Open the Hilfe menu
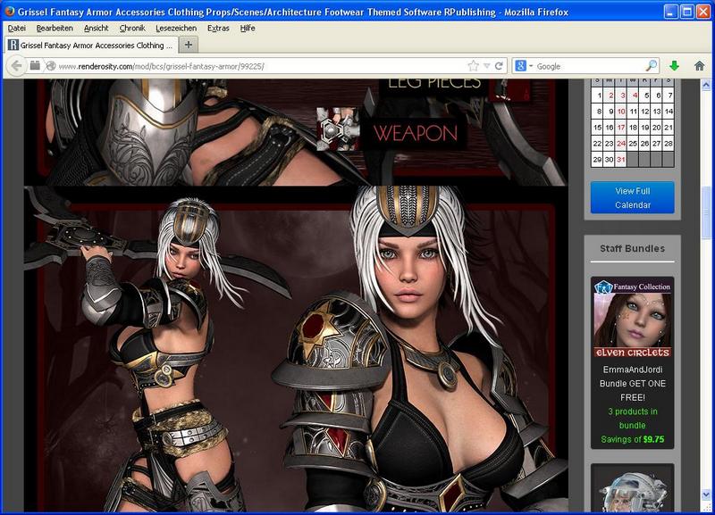The width and height of the screenshot is (715, 515). pyautogui.click(x=248, y=29)
